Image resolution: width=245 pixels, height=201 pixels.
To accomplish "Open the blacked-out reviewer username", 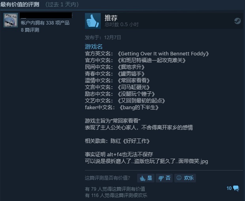I will [x=46, y=15].
